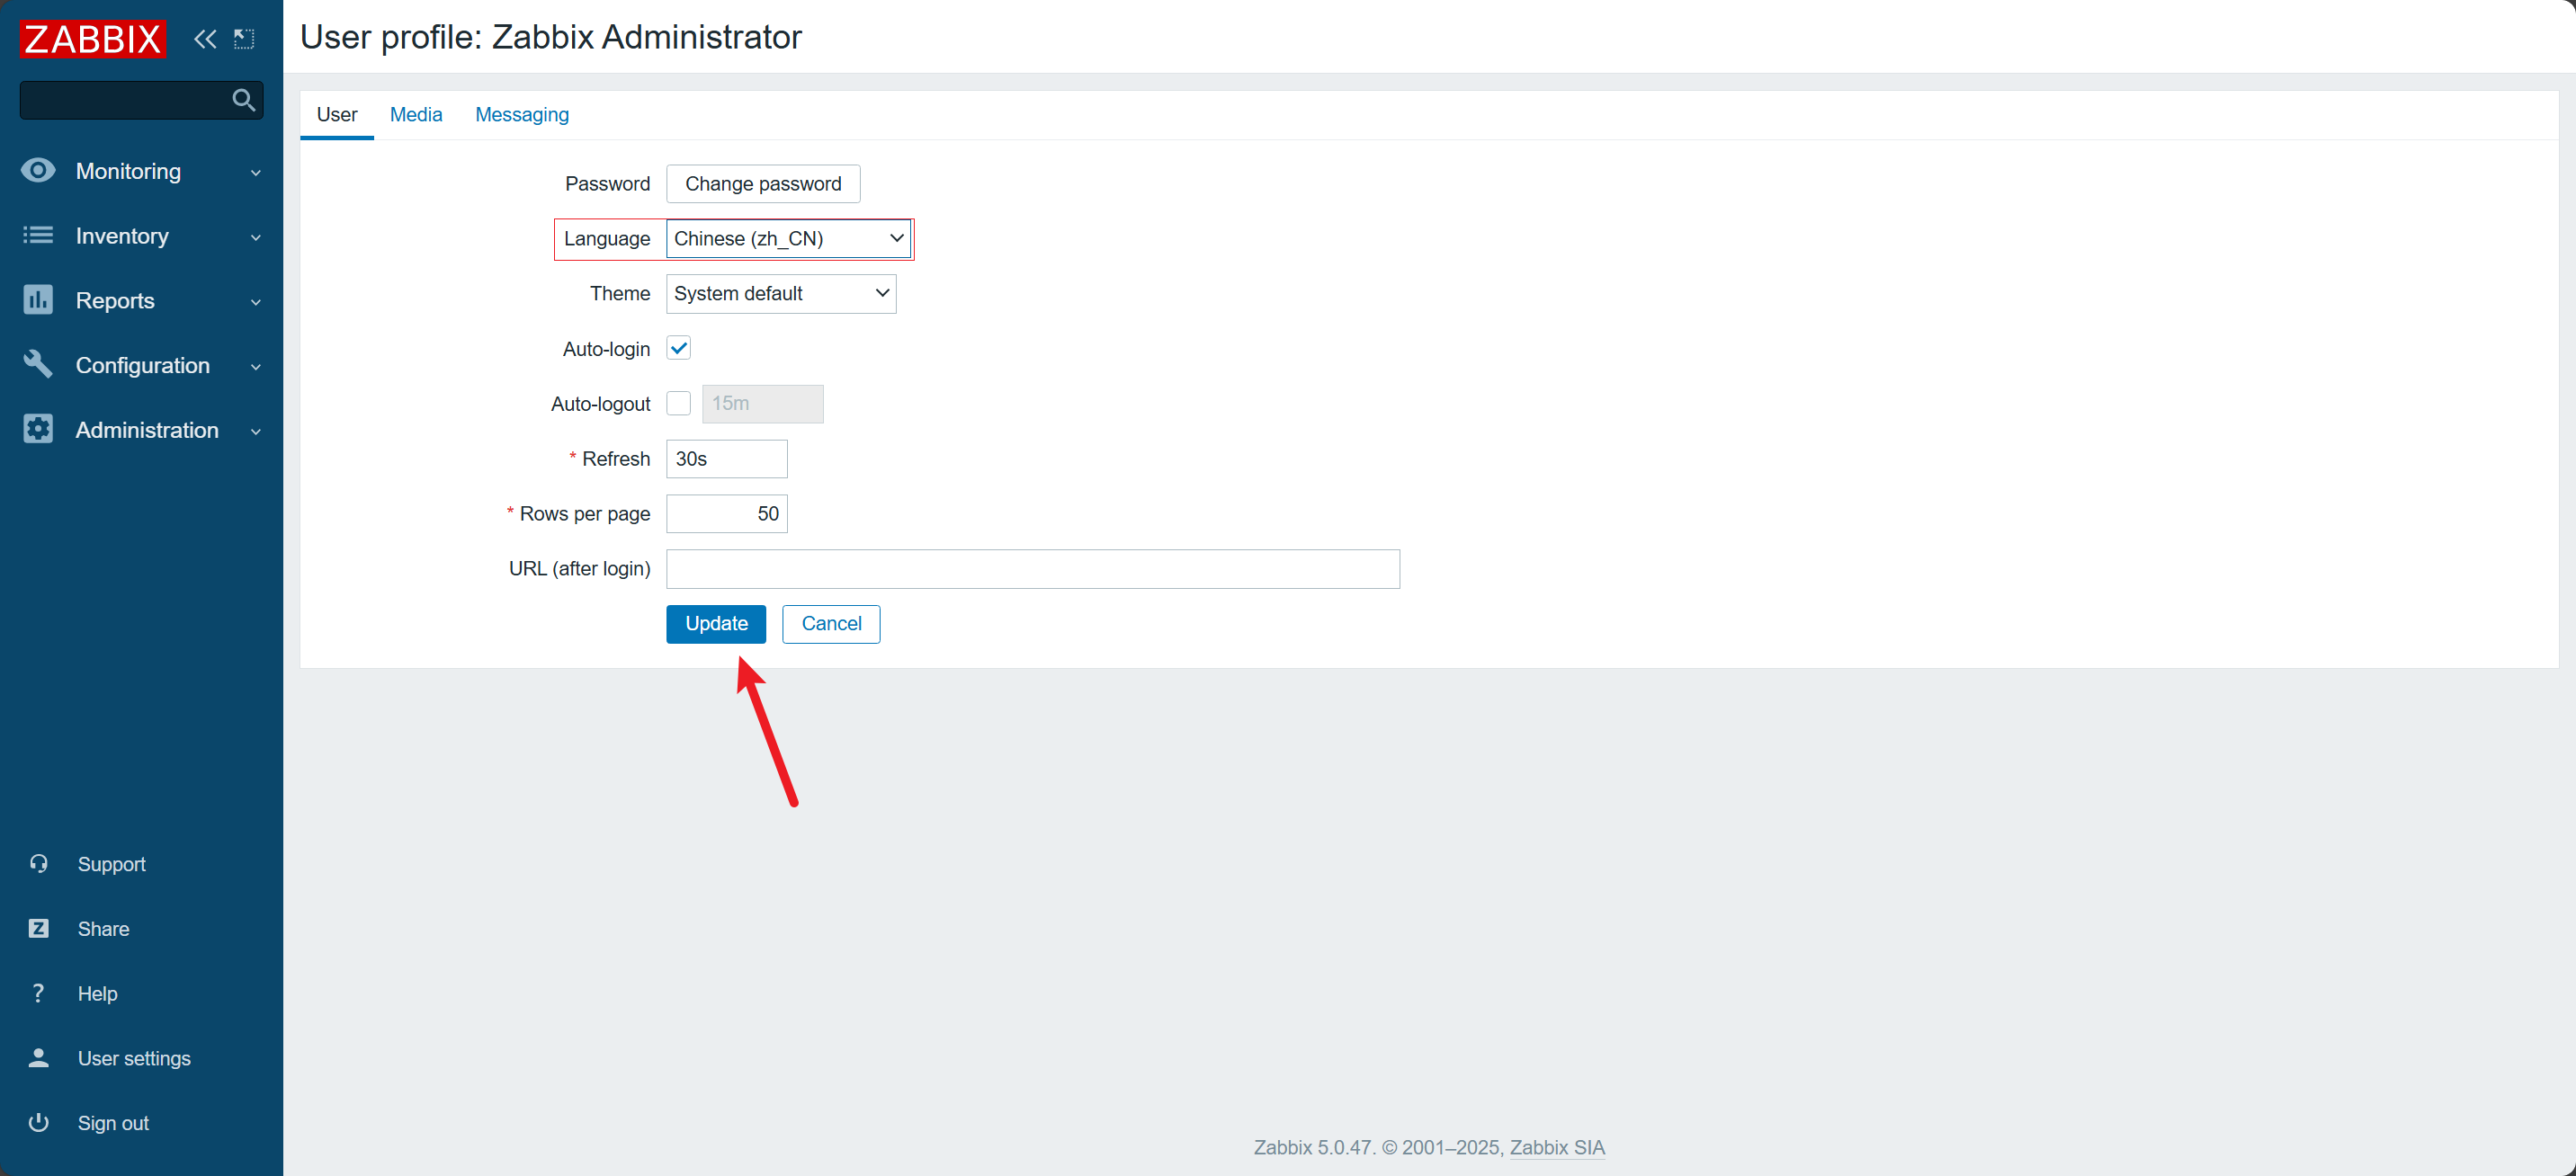The width and height of the screenshot is (2576, 1176).
Task: Enable the Auto-logout checkbox
Action: [x=678, y=403]
